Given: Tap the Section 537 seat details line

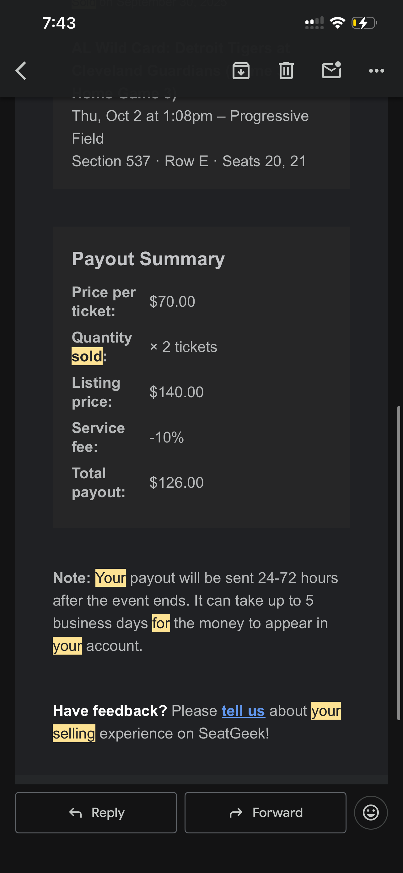Looking at the screenshot, I should (x=189, y=161).
